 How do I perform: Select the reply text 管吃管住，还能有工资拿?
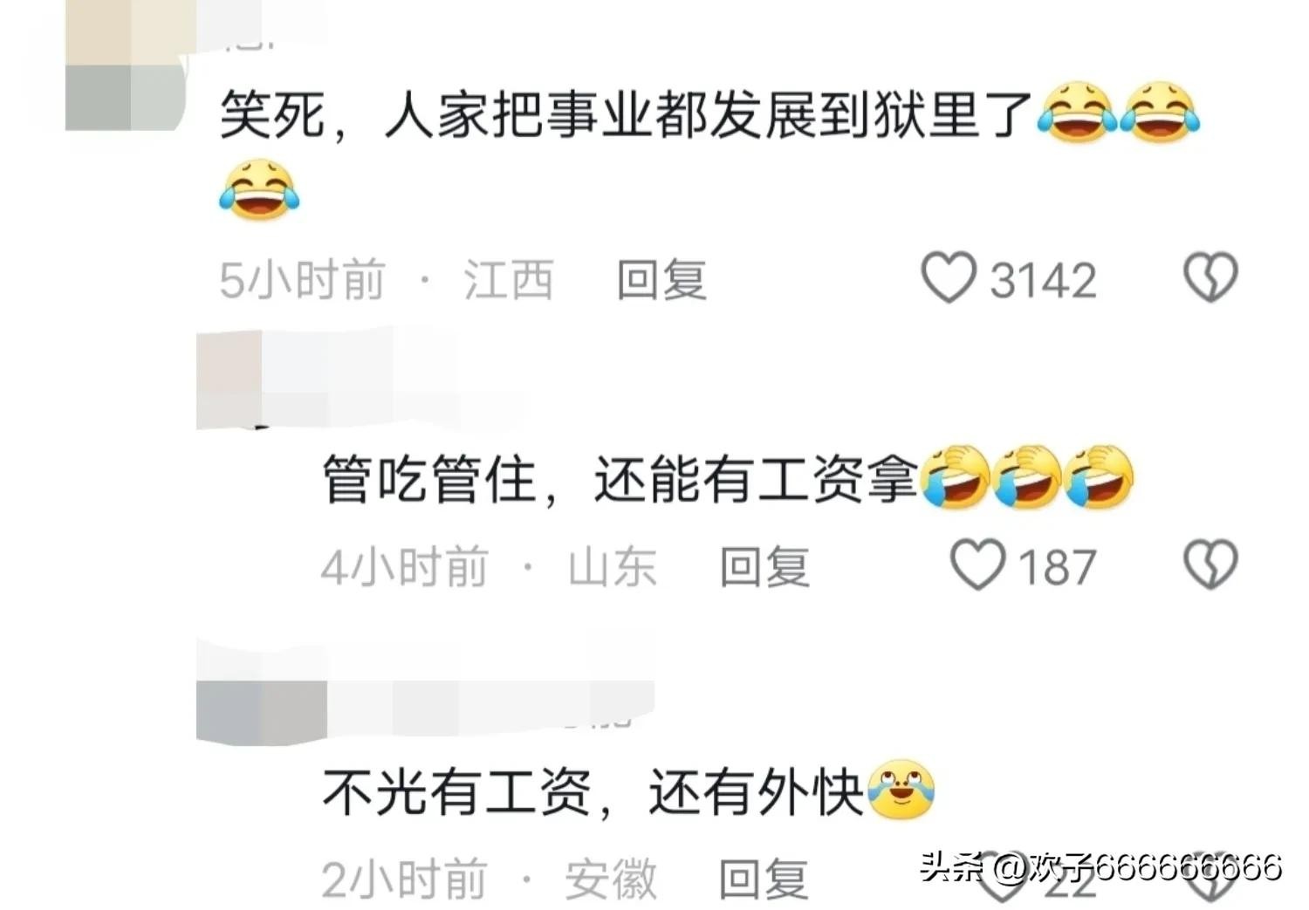620,479
